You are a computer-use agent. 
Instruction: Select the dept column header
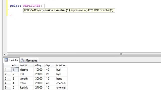50,65
